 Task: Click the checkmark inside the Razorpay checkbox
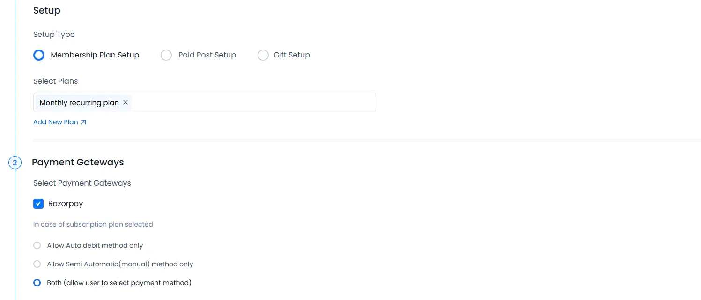pyautogui.click(x=38, y=203)
